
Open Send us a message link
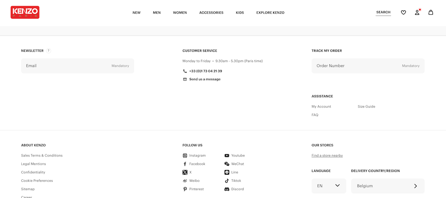[x=205, y=79]
